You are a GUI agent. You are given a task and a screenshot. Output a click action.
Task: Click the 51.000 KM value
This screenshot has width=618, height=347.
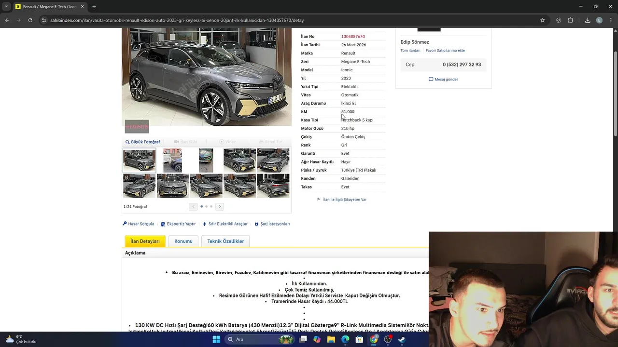click(x=348, y=112)
